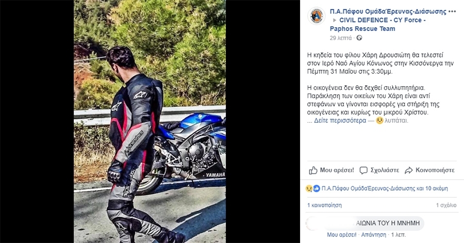Show who reacted: Π.Α.Πάφου and 10 ακόμη
Screen dimensions: 464x243
coord(385,189)
